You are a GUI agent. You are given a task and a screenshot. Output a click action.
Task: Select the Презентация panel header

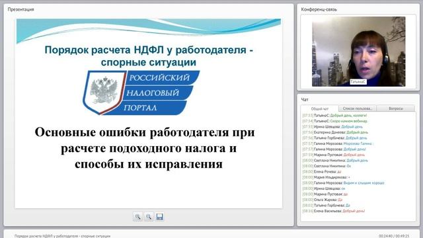point(20,9)
